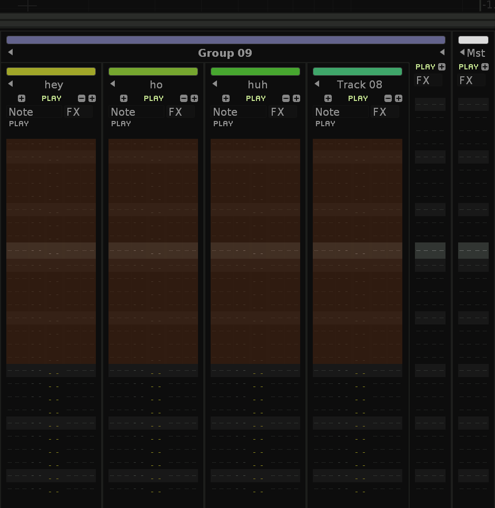This screenshot has height=508, width=495.
Task: Toggle PLAY mute state of hey track
Action: coord(52,98)
